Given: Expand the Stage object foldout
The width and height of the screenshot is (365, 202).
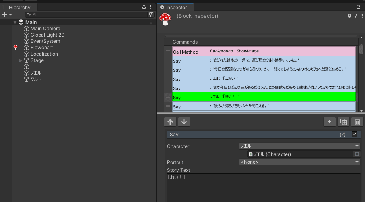Looking at the screenshot, I should point(21,60).
